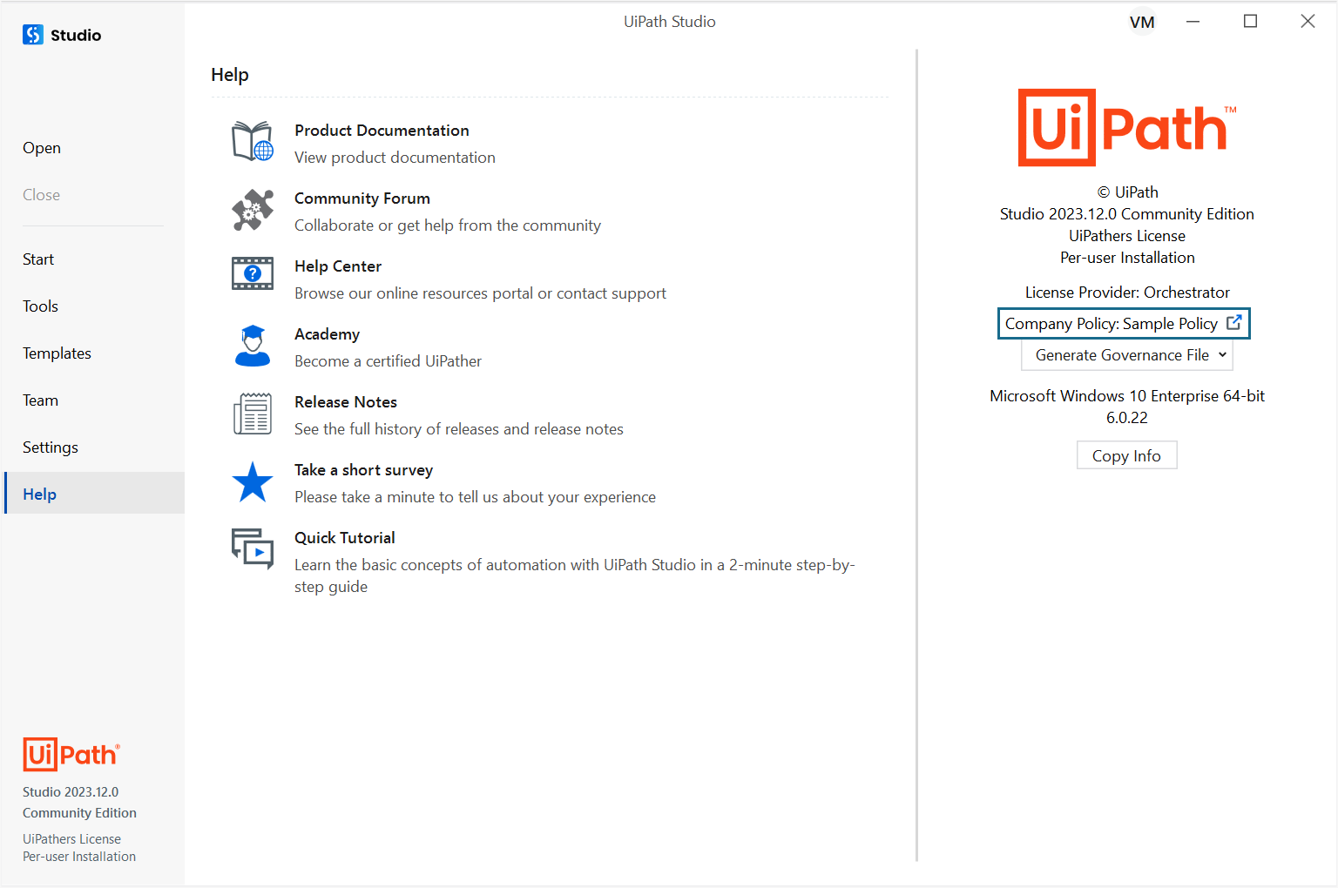Select the Quick Tutorial icon
This screenshot has height=888, width=1338.
pyautogui.click(x=252, y=548)
